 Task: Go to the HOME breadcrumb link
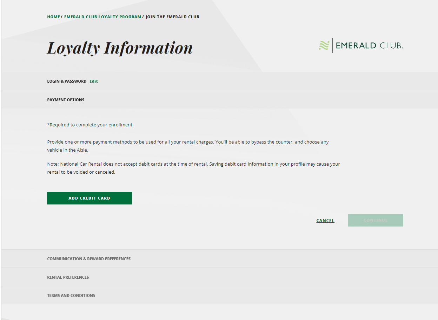click(x=53, y=17)
